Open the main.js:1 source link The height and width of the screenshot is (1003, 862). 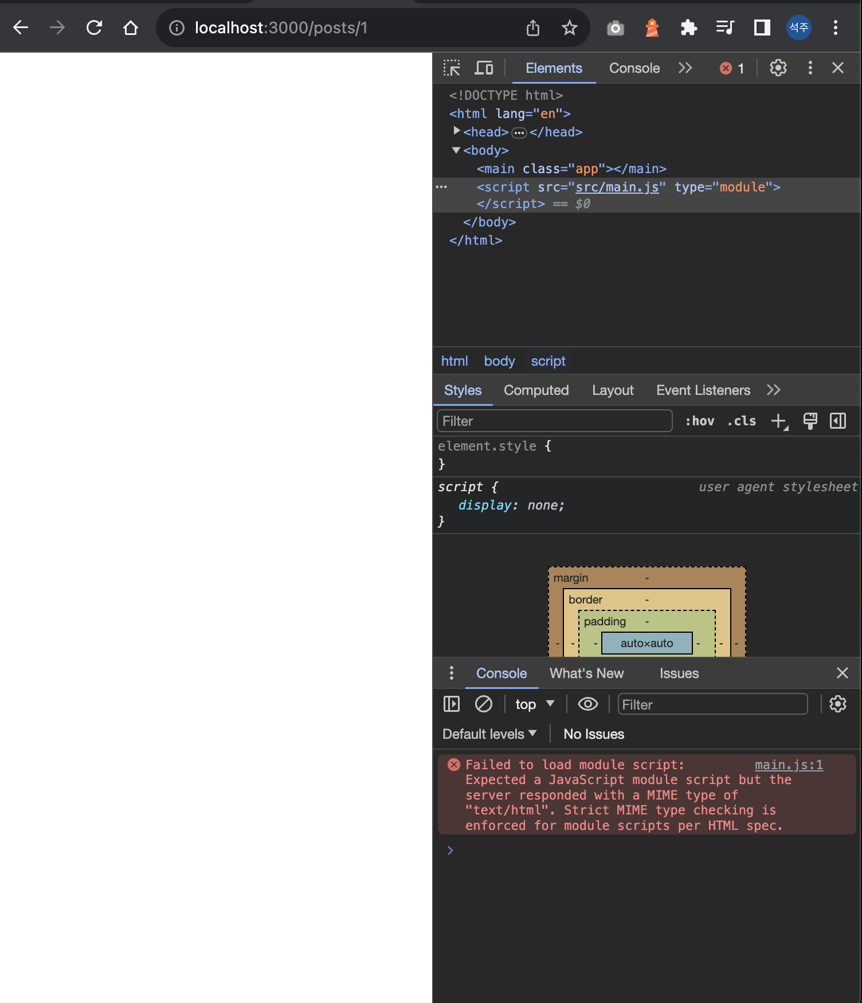789,765
